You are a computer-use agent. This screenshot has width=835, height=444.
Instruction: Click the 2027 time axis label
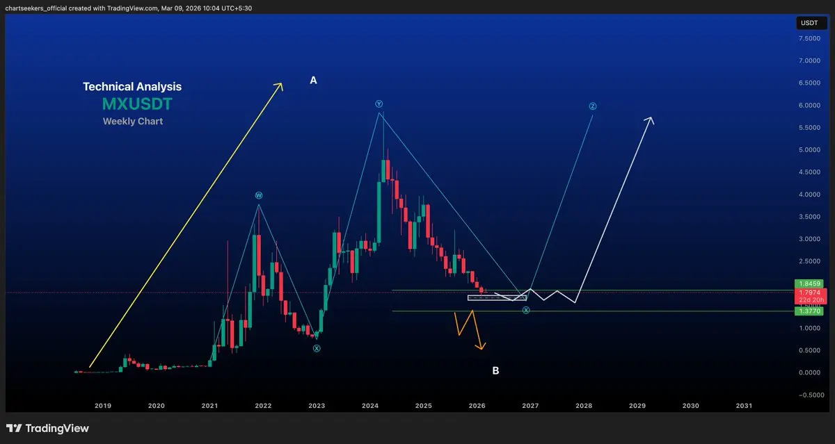click(530, 405)
